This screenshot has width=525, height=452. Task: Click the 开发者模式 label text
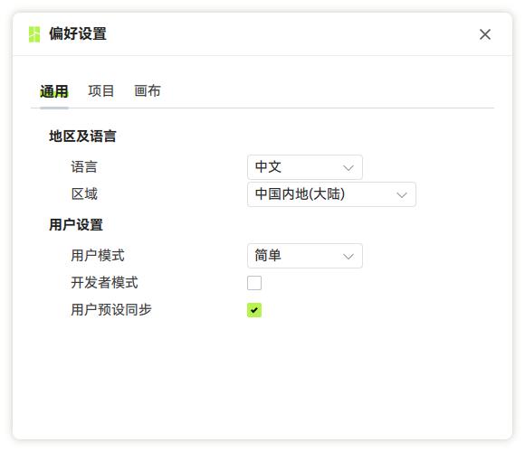pyautogui.click(x=104, y=282)
